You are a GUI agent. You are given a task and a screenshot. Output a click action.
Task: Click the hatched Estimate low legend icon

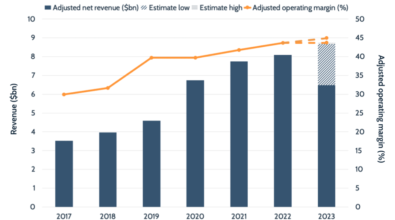[x=143, y=8]
